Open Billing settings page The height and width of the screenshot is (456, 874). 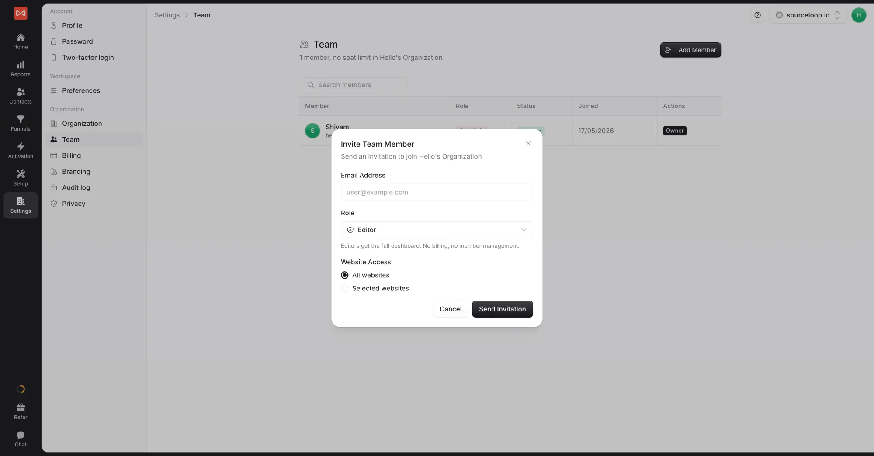(94, 155)
